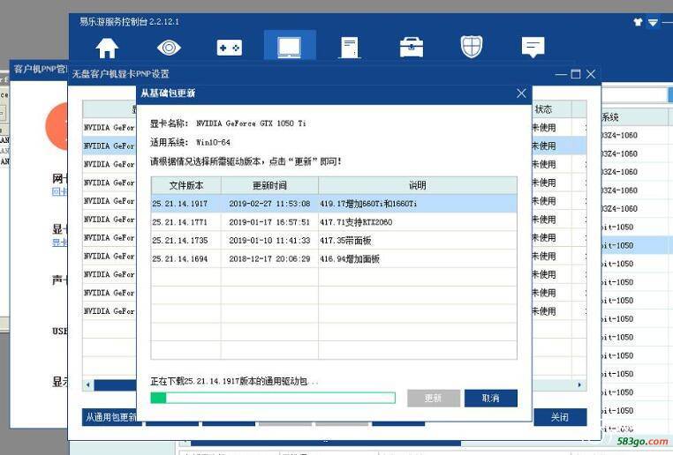Open the home icon in the console toolbar
The height and width of the screenshot is (455, 673).
107,48
